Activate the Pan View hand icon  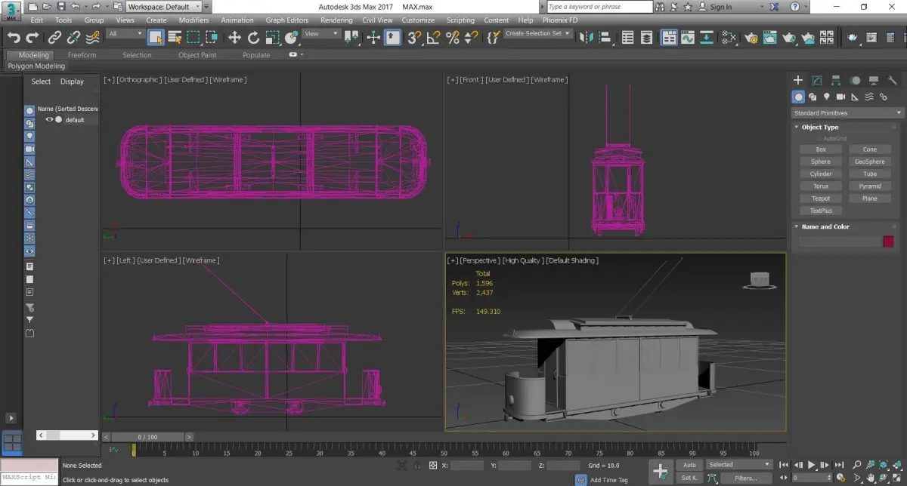871,478
